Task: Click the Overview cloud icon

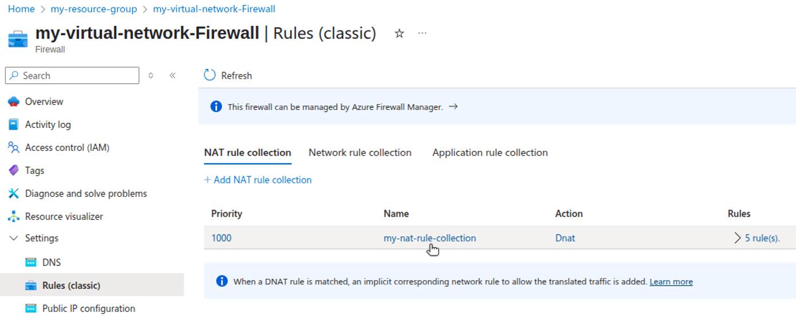Action: click(14, 102)
